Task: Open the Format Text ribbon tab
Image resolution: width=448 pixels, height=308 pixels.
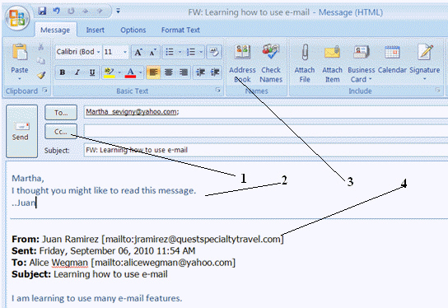Action: 180,30
